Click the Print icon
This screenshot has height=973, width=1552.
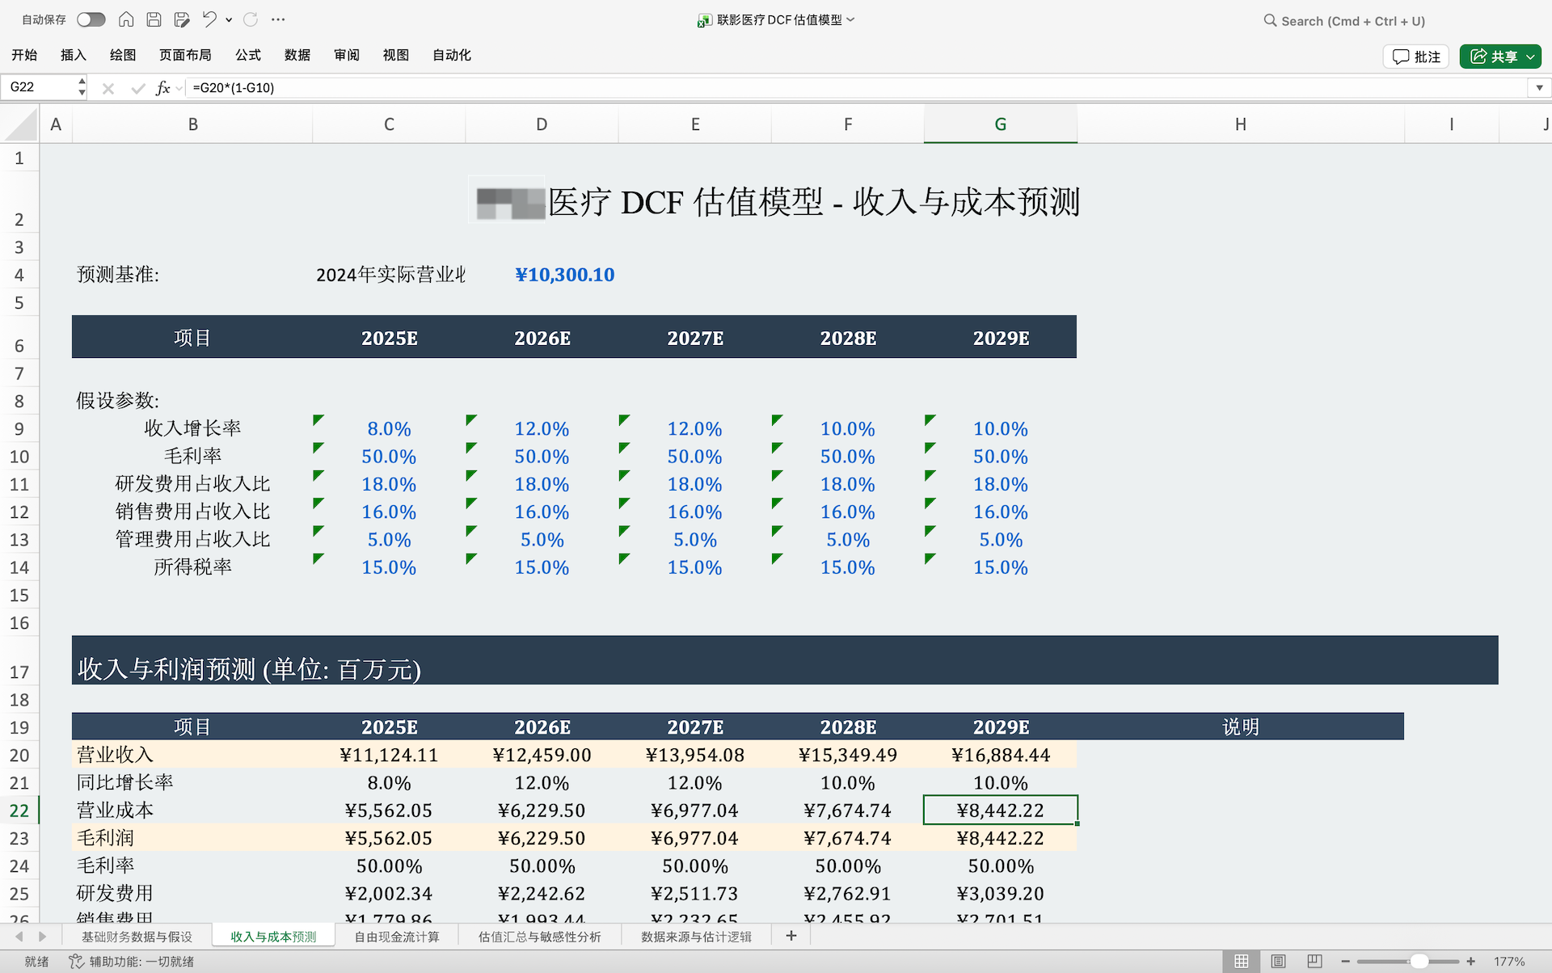[182, 19]
